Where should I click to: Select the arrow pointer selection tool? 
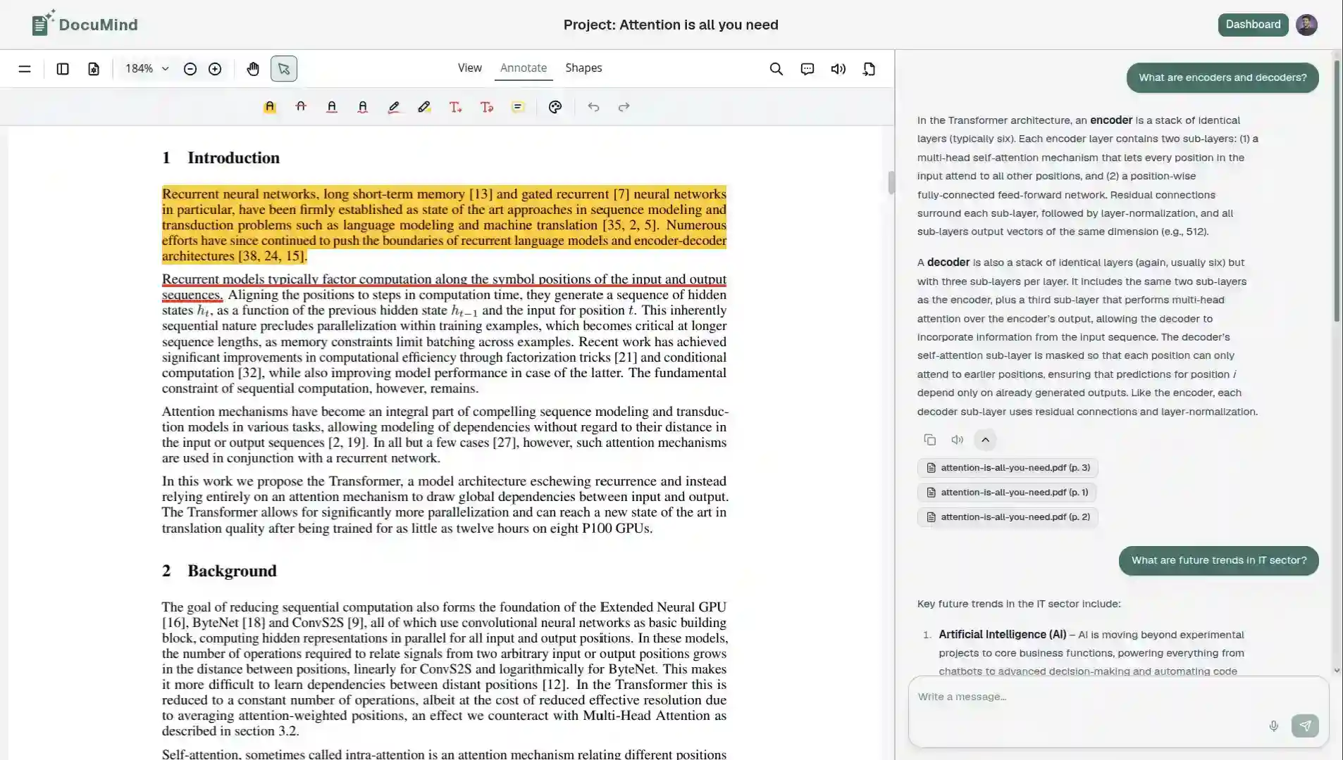(x=284, y=69)
